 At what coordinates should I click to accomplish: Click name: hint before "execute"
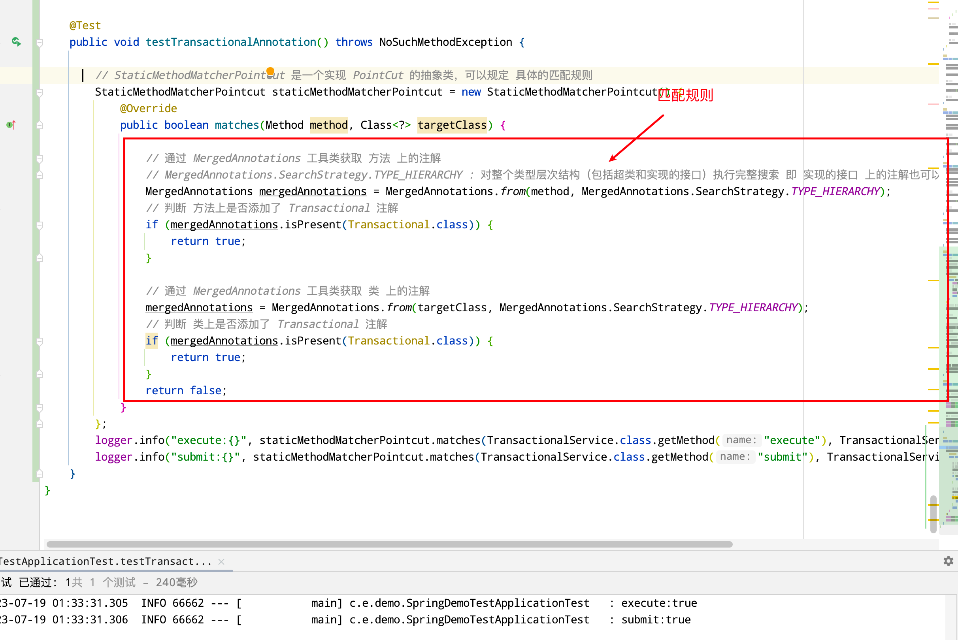(x=741, y=440)
